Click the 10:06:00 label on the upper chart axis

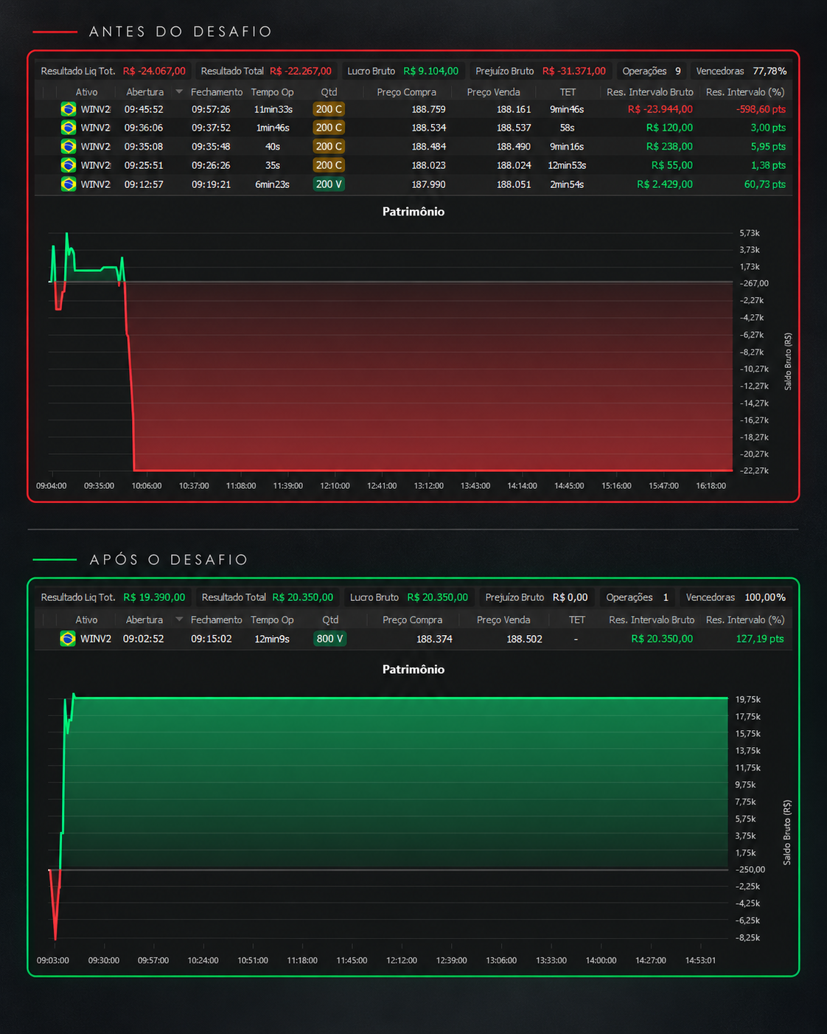click(147, 486)
